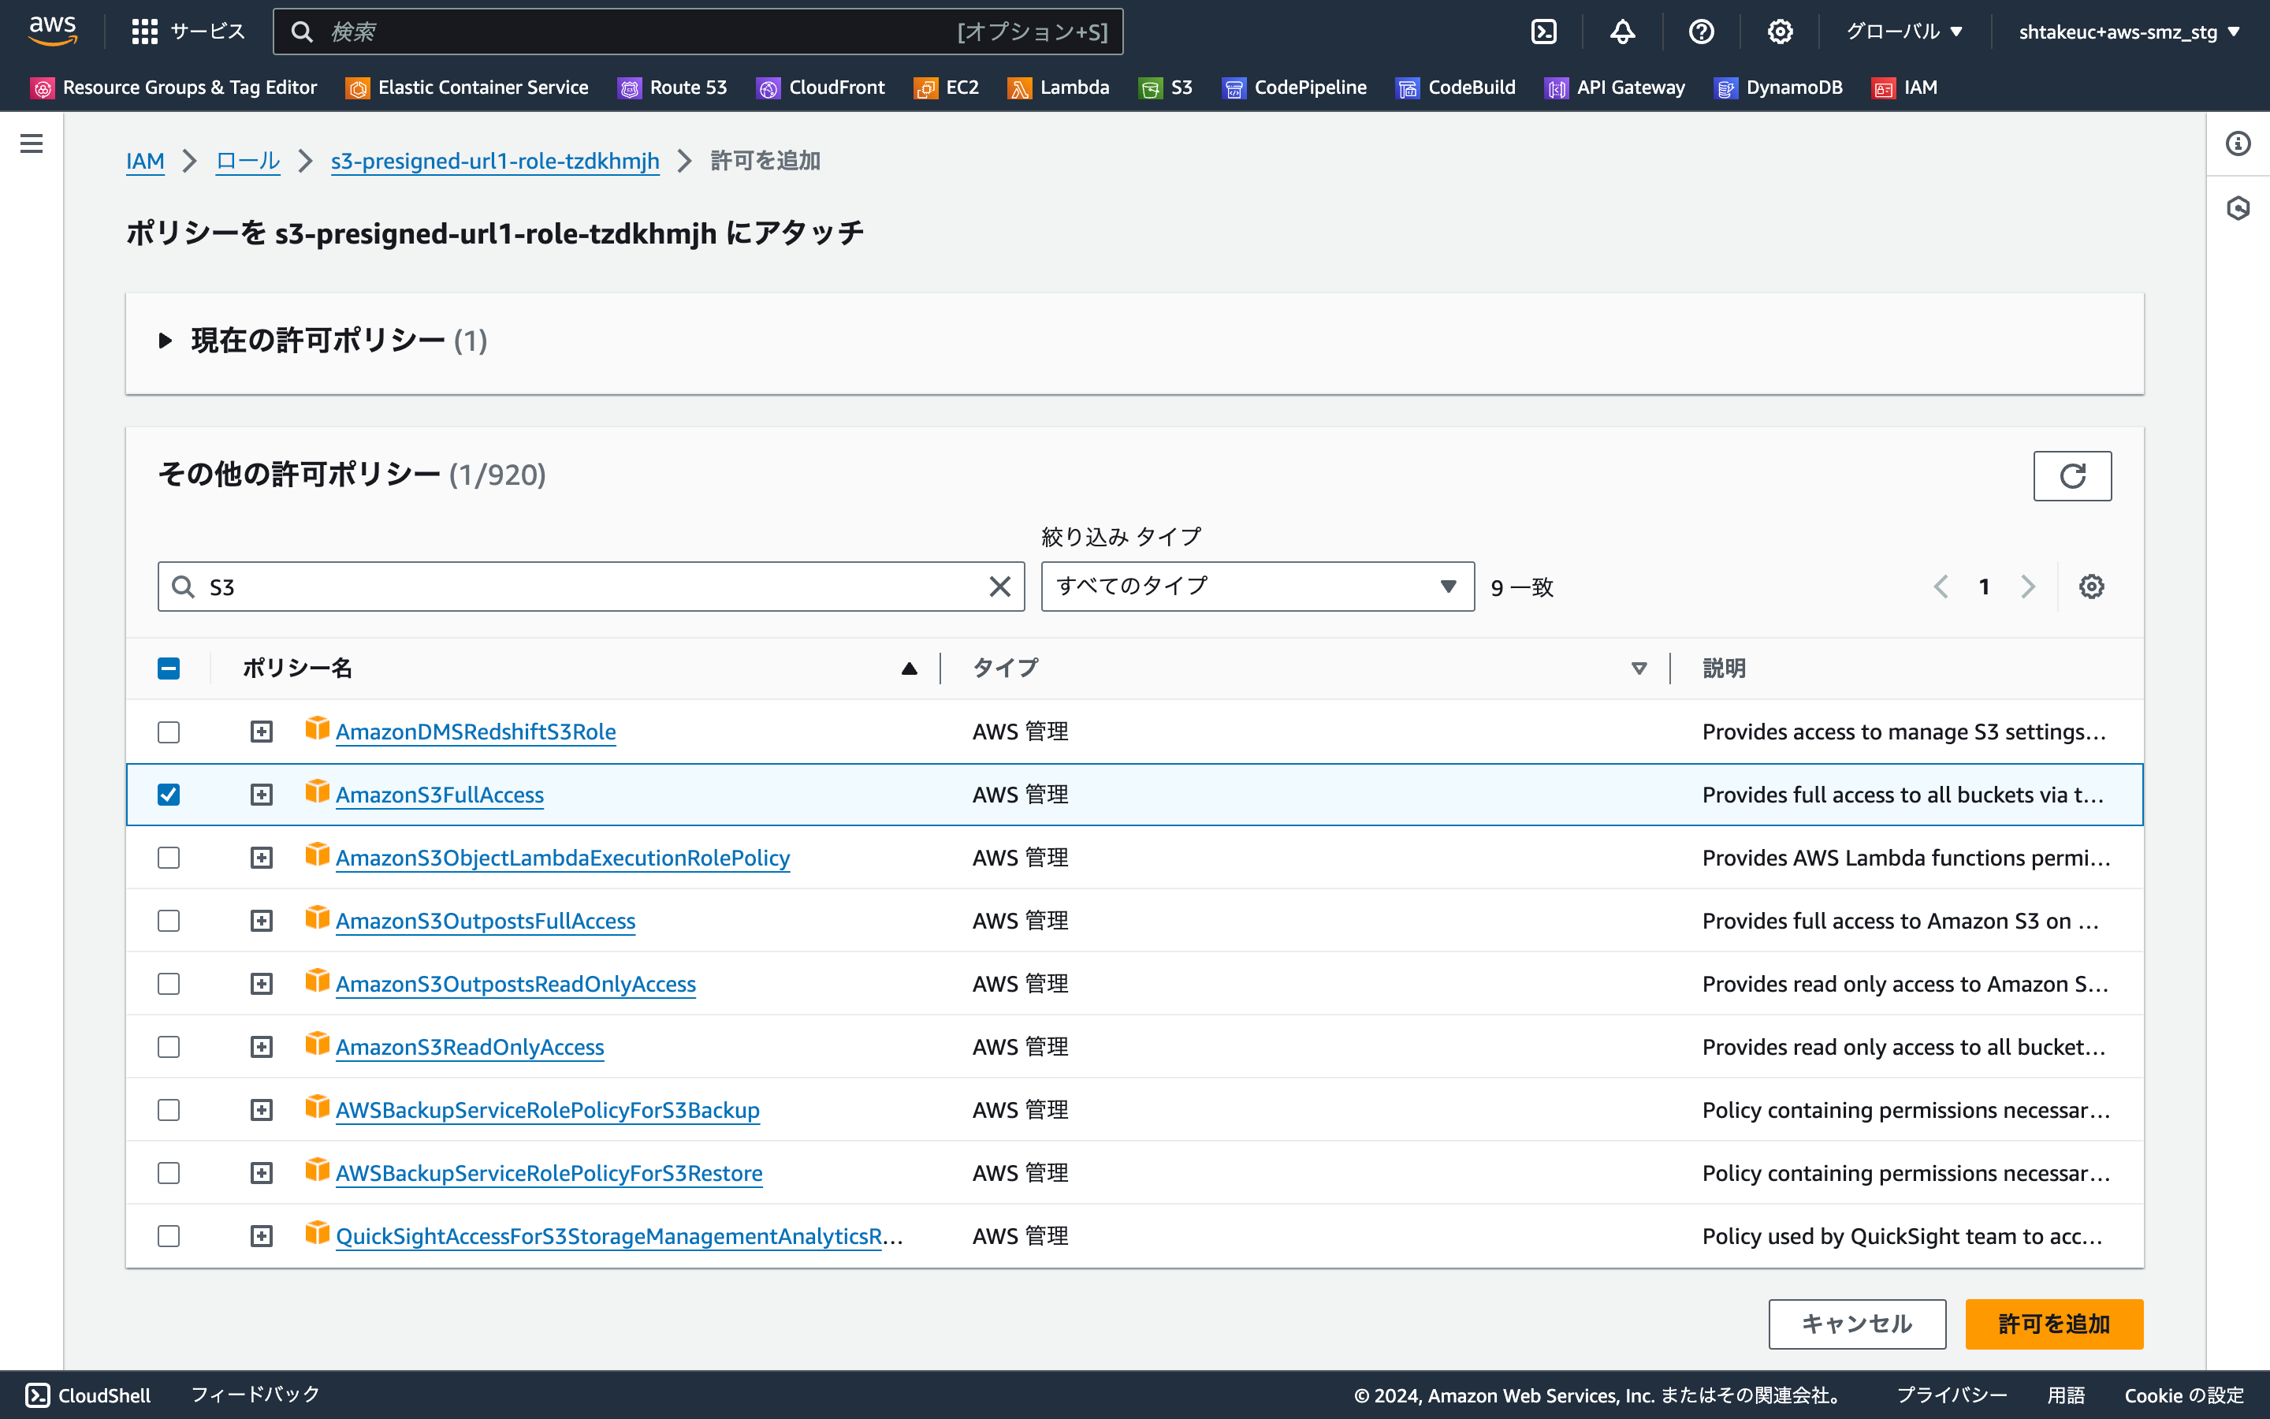Open CodePipeline shortcut
The width and height of the screenshot is (2270, 1419).
click(x=1294, y=88)
